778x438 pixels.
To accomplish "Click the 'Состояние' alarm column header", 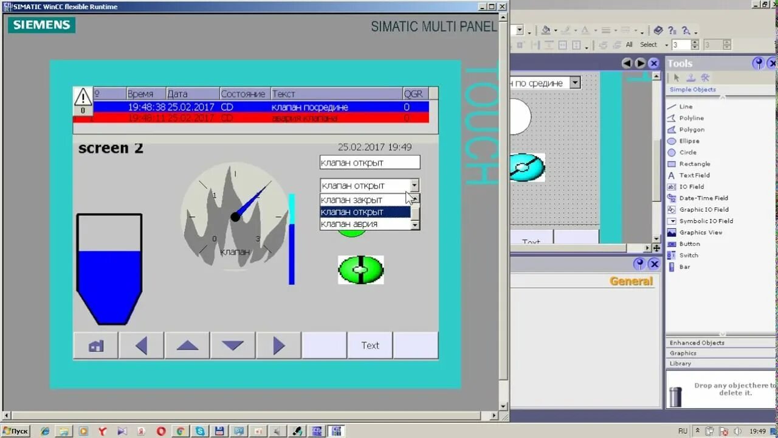I will click(244, 94).
